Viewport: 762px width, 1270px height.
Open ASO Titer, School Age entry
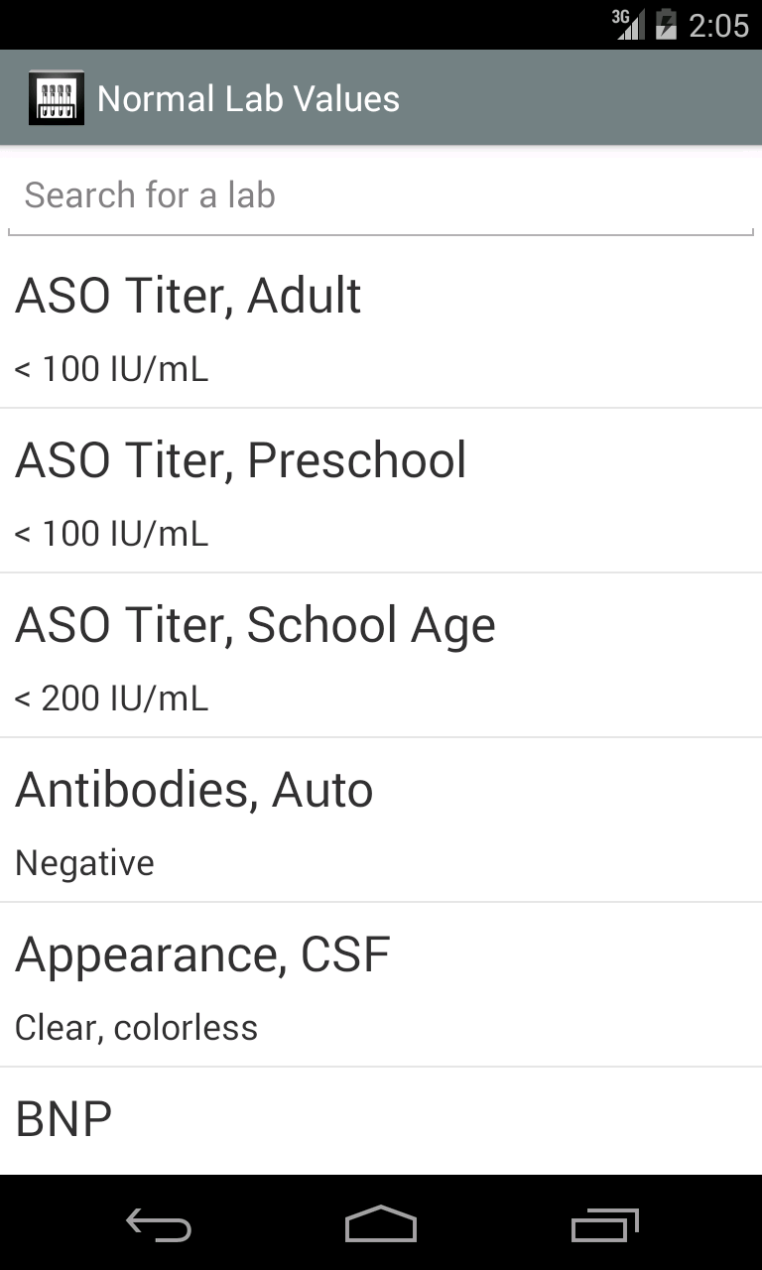click(381, 656)
